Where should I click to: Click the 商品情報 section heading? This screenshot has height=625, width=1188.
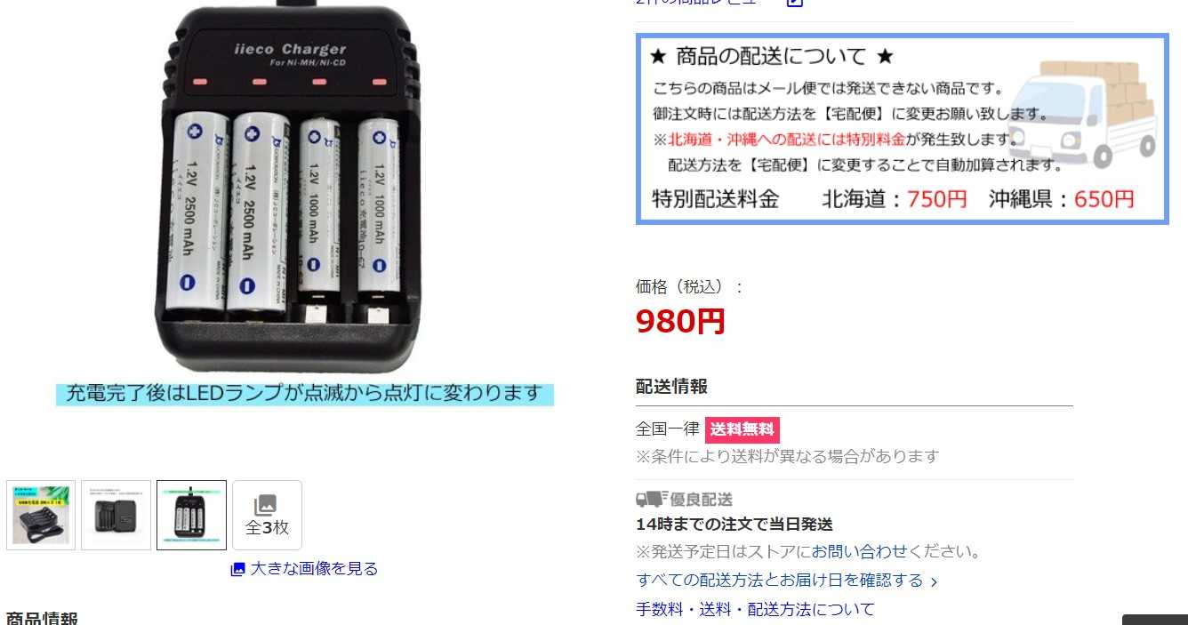42,618
